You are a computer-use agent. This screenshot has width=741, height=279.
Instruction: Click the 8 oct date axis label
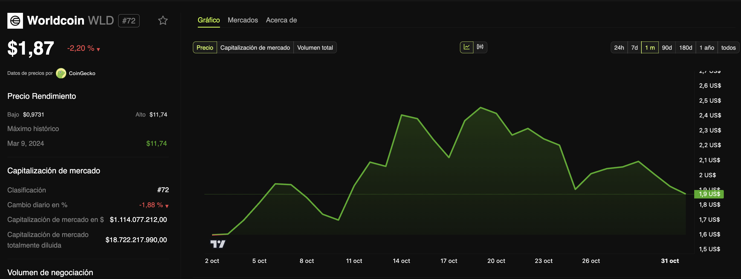(307, 261)
